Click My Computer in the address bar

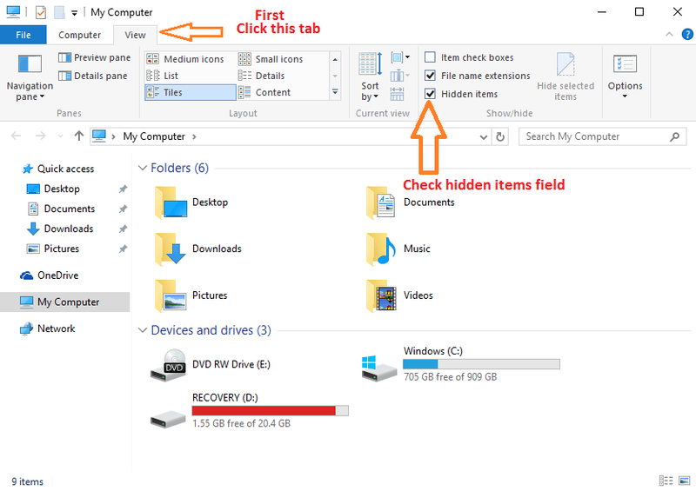click(154, 136)
